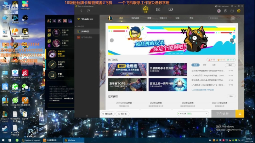Open the WeGame home (主页) icon
Image resolution: width=255 pixels, height=143 pixels.
pyautogui.click(x=146, y=10)
